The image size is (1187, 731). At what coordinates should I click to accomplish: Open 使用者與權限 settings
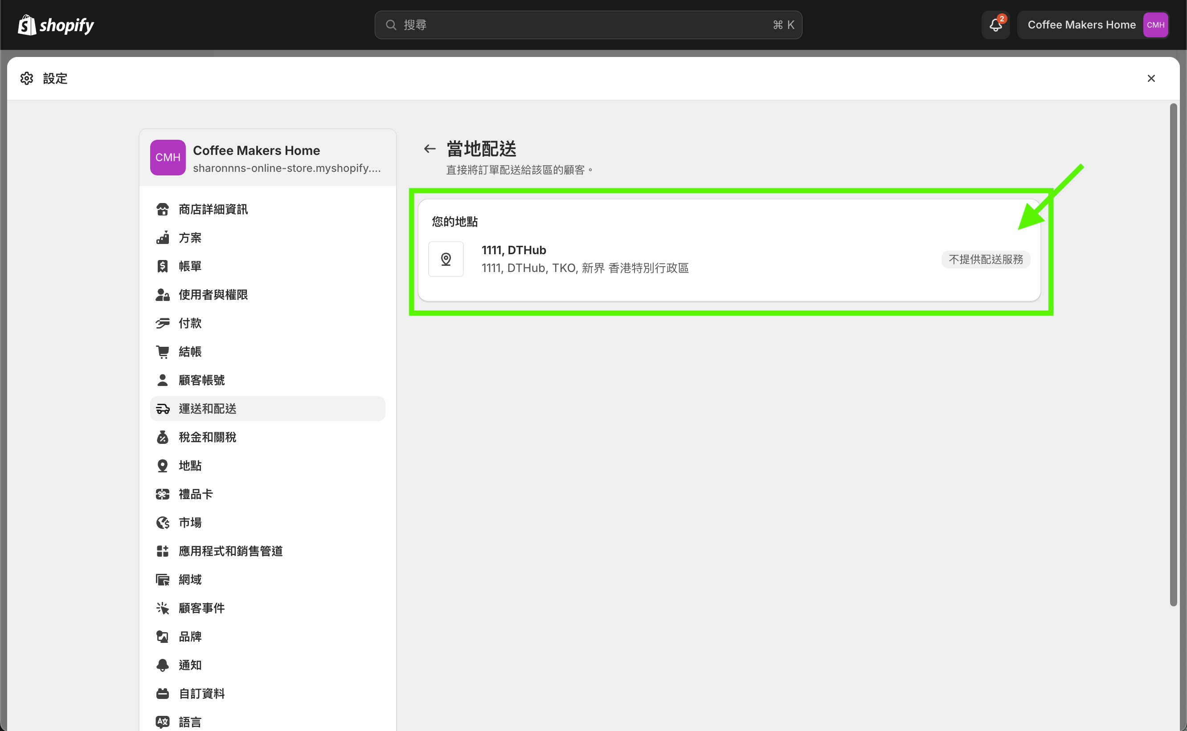(x=268, y=295)
